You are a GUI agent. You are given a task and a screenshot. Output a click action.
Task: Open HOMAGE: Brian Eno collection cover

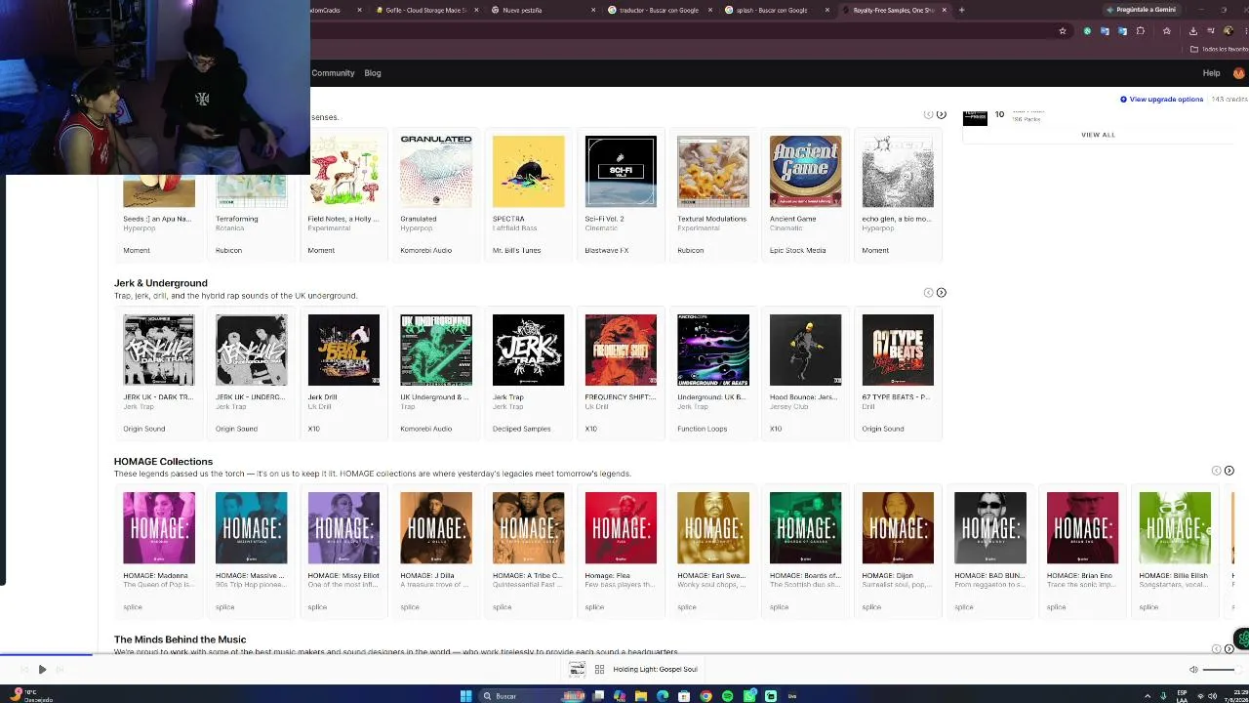(1082, 528)
